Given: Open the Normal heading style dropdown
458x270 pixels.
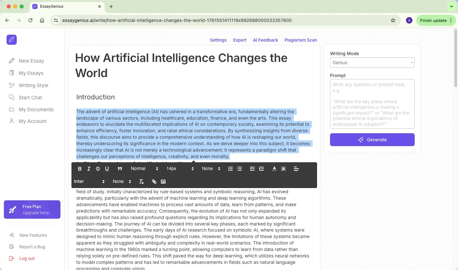Looking at the screenshot, I should click(x=144, y=169).
